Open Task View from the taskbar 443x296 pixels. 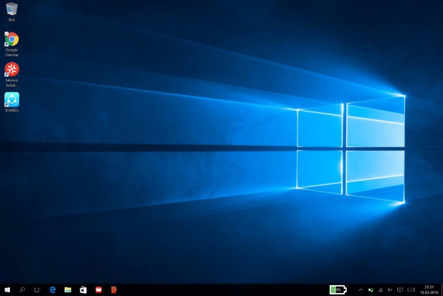[37, 290]
